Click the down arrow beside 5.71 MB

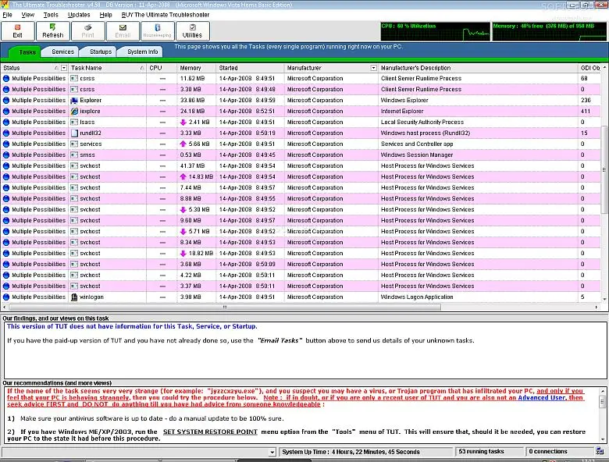click(183, 231)
